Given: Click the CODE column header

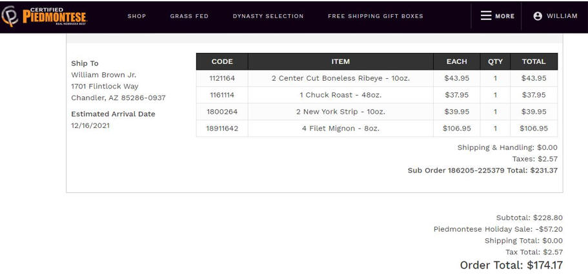Looking at the screenshot, I should coord(222,61).
